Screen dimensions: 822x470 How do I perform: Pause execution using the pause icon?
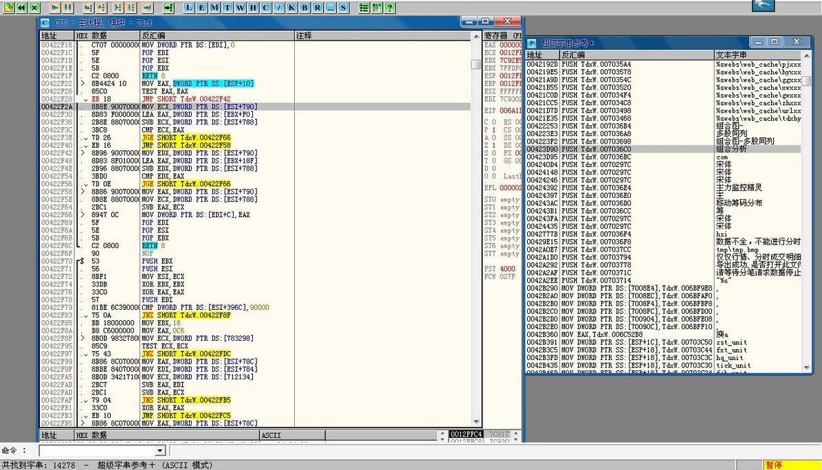pos(67,8)
